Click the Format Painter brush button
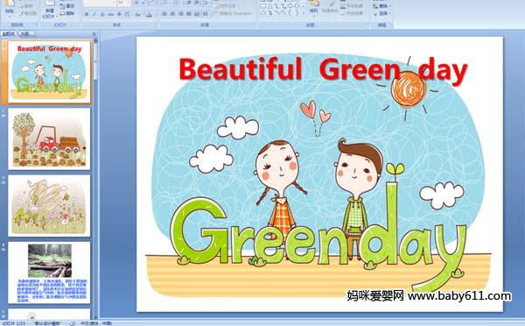 pyautogui.click(x=29, y=13)
